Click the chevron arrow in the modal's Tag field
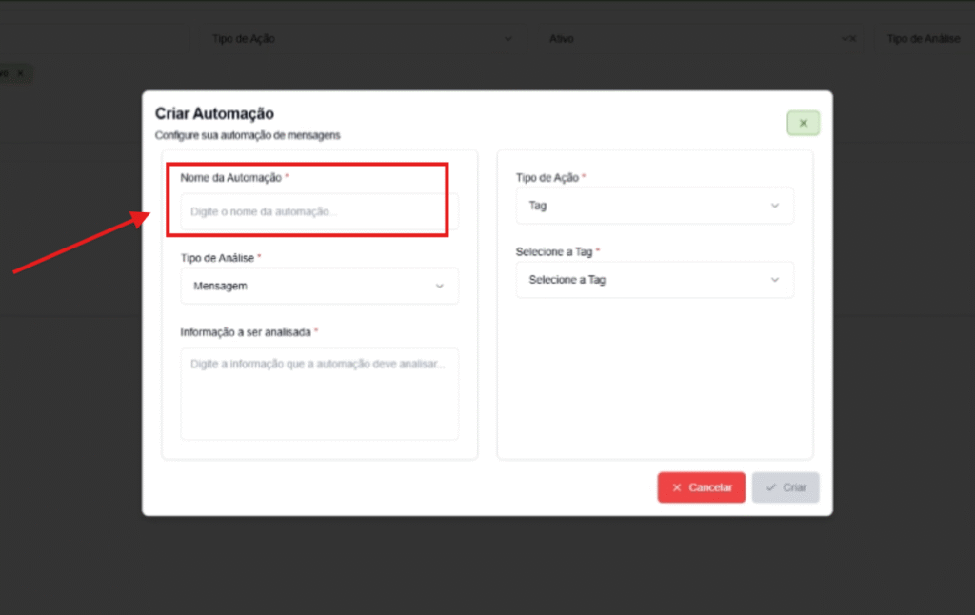The image size is (975, 615). pos(774,206)
